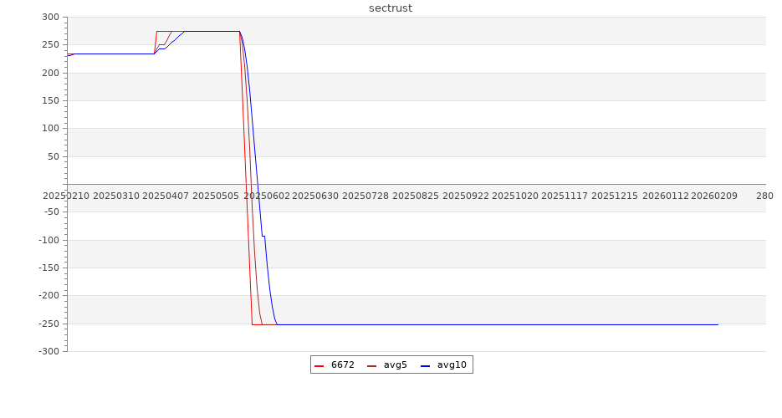Viewport: 782px width, 418px height.
Task: Click the blue avg10 legend line marker
Action: click(x=425, y=366)
